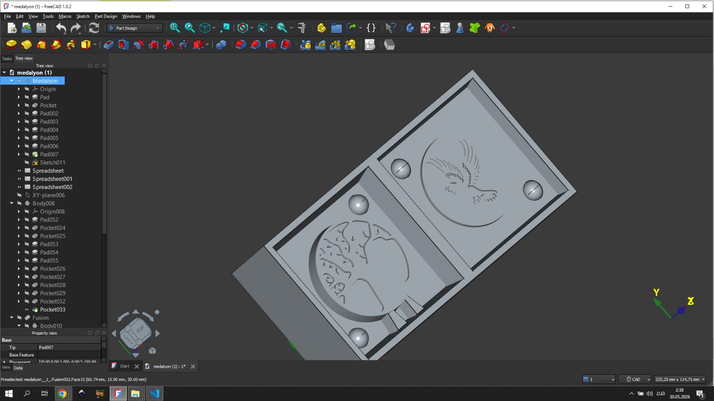Expand the Pocket024 tree item
The height and width of the screenshot is (401, 714).
[19, 228]
